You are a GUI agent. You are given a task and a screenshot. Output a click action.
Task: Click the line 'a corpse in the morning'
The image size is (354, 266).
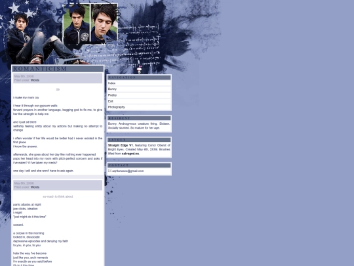coord(28,233)
